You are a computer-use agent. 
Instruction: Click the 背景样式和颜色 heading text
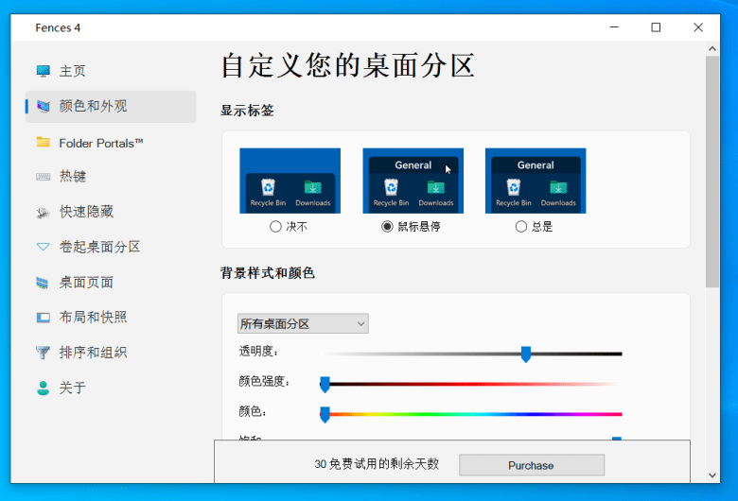tap(268, 273)
